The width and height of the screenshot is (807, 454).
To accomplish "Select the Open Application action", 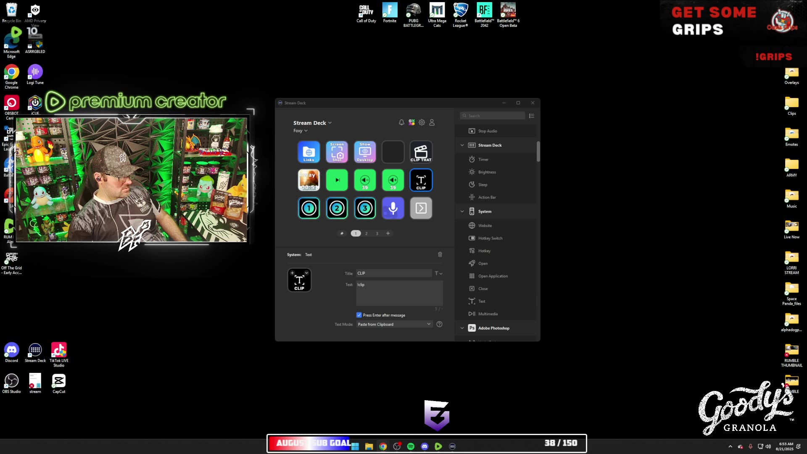I will [493, 276].
